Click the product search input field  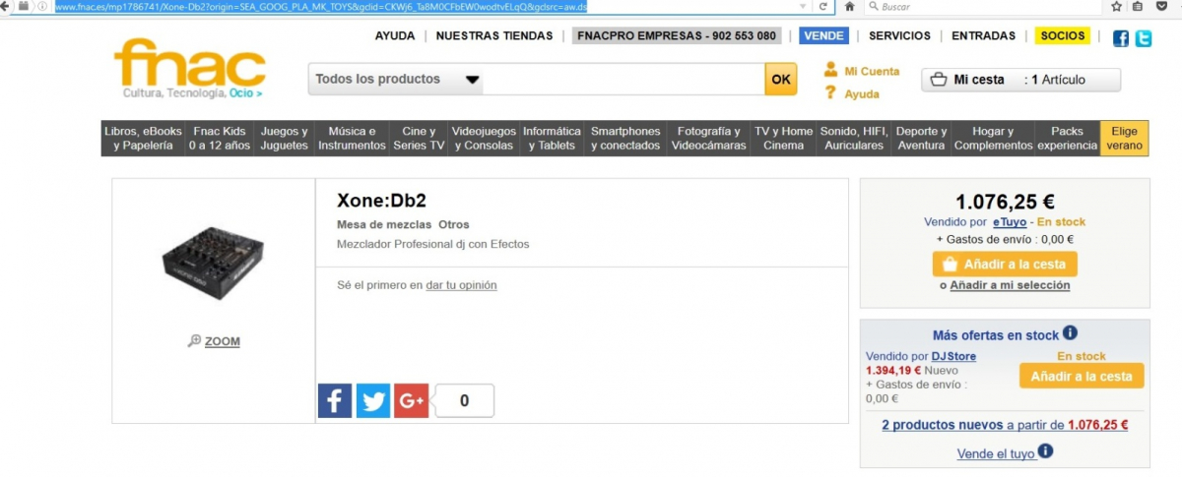pyautogui.click(x=624, y=80)
